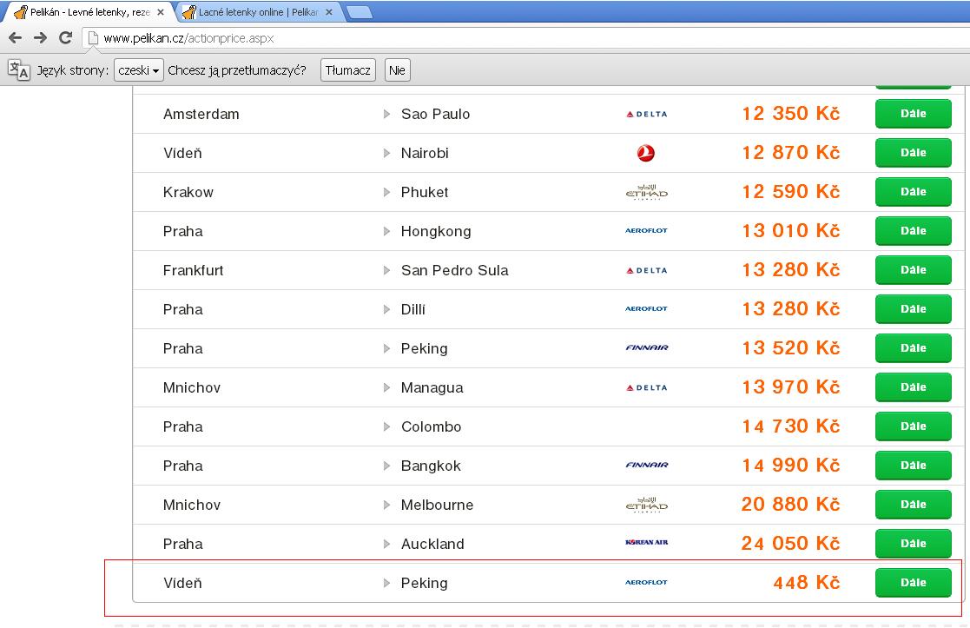970x628 pixels.
Task: Click Dále for Praha to Hongkong
Action: click(x=913, y=231)
